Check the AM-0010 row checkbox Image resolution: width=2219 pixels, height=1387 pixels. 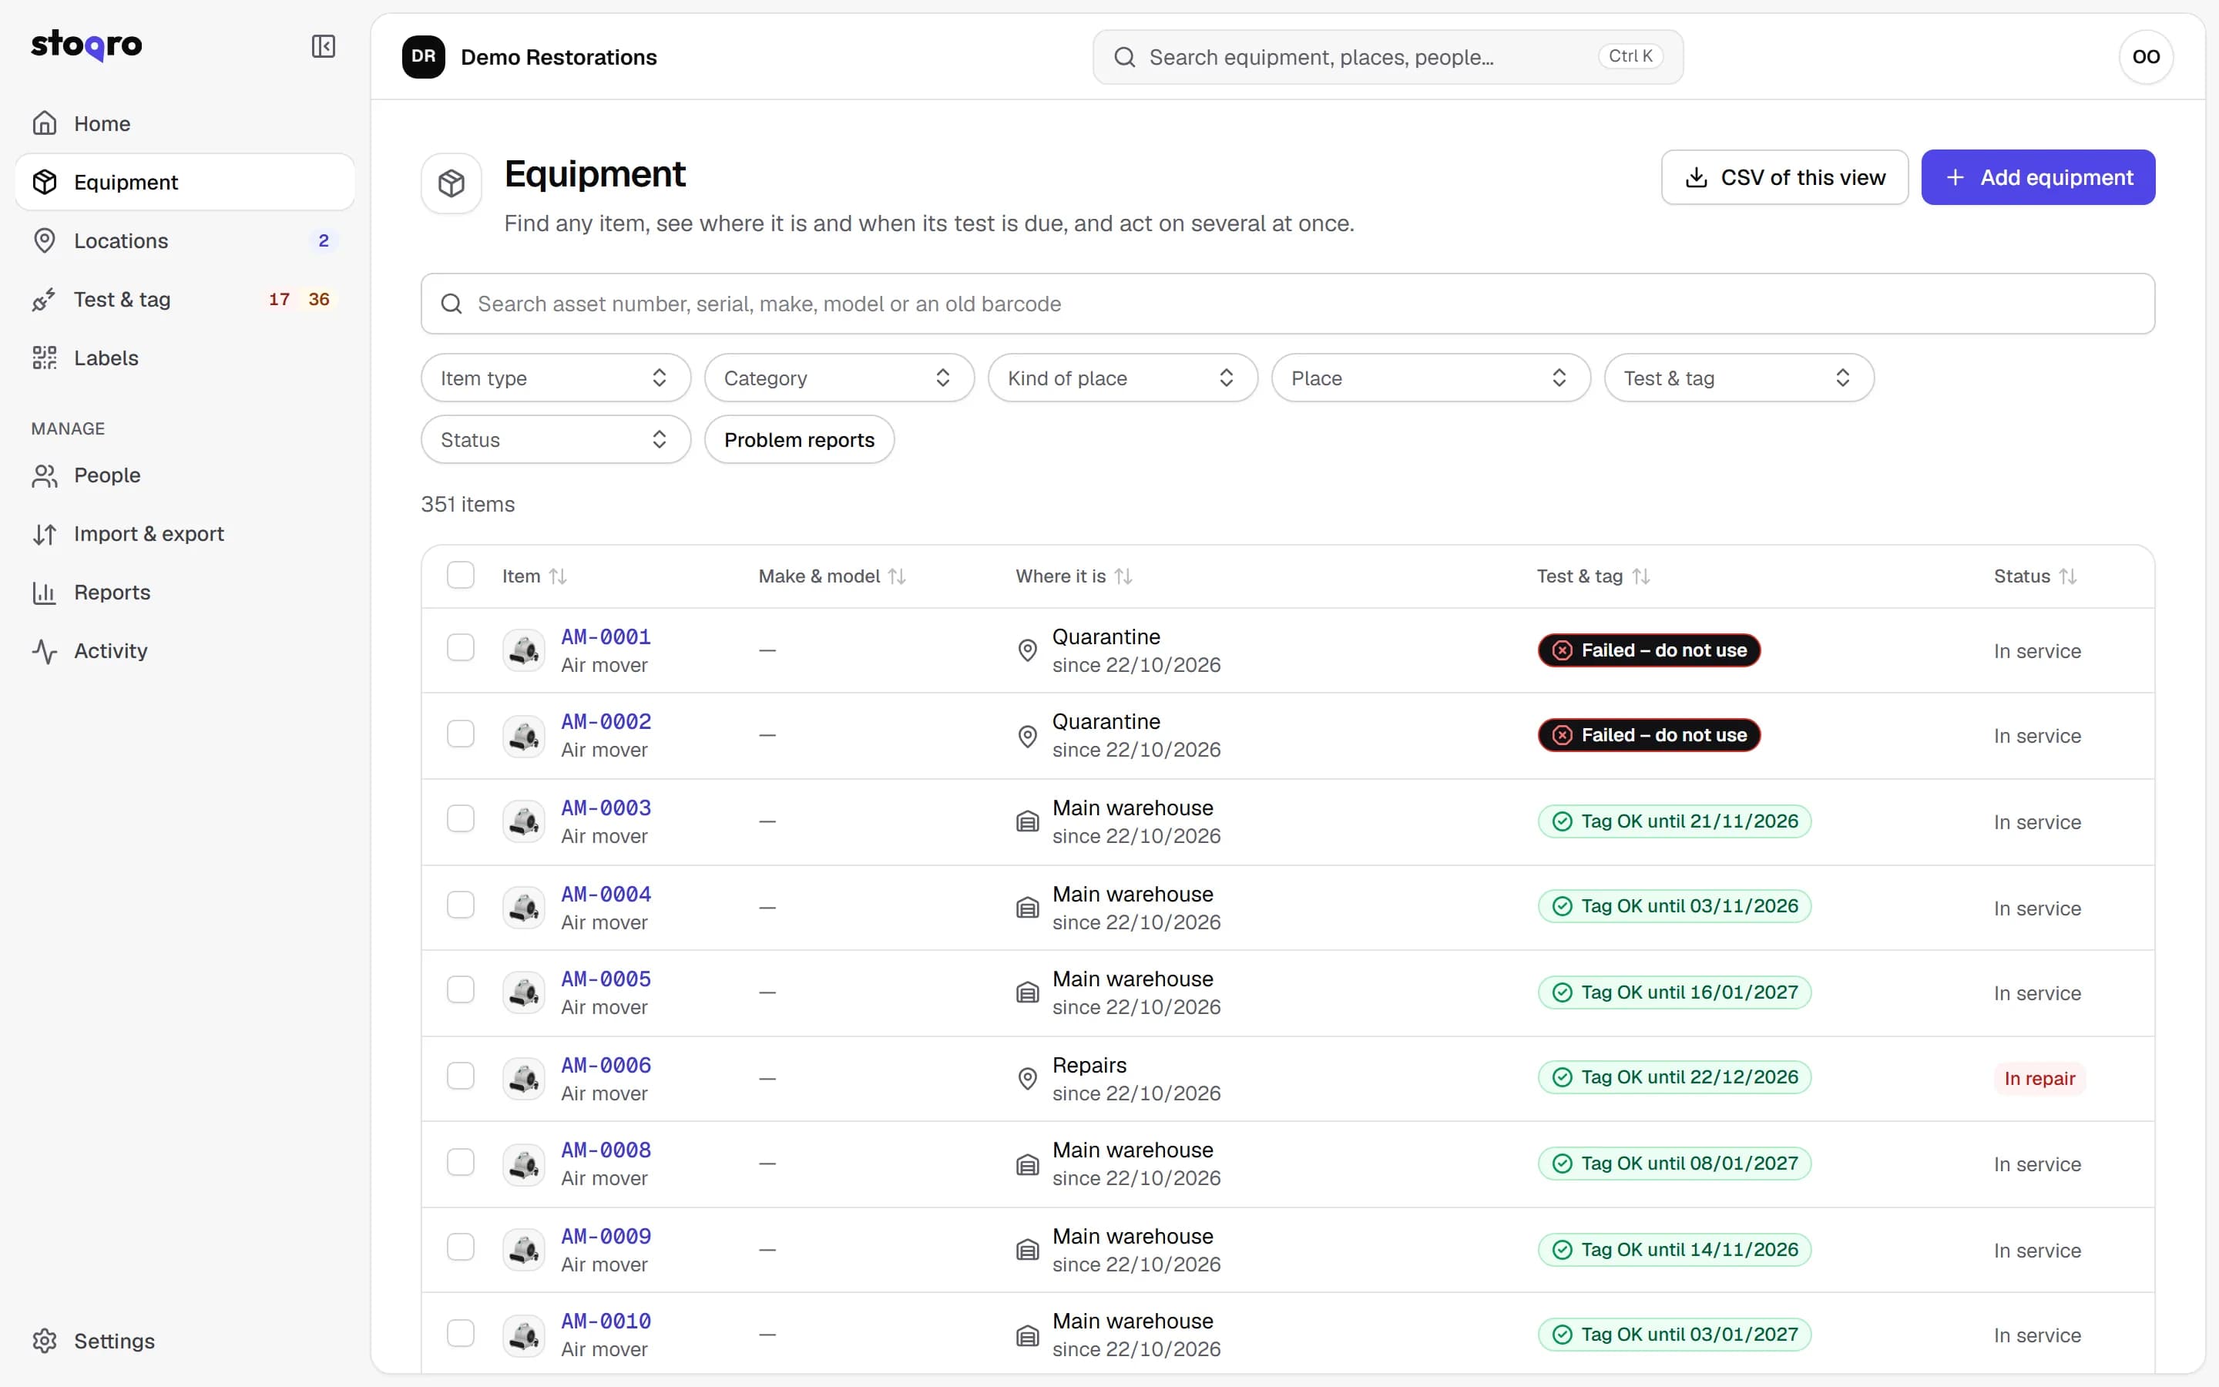460,1333
